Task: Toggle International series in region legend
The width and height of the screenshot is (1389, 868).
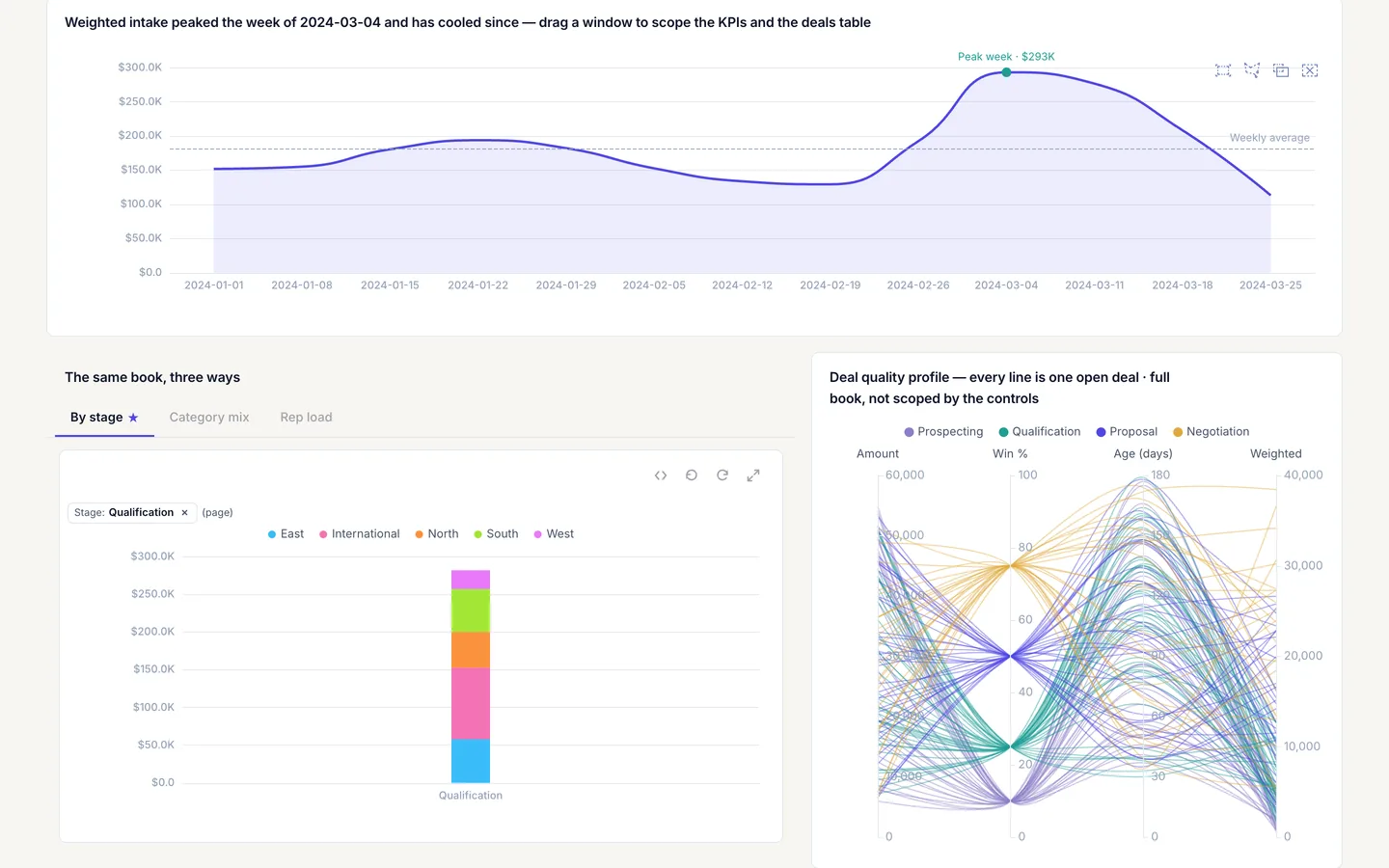Action: pyautogui.click(x=359, y=534)
